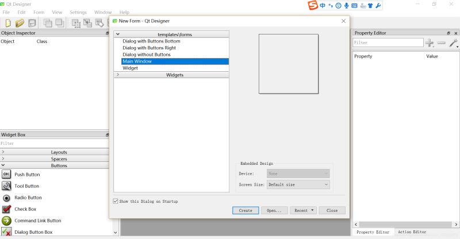Float the Property Editor panel
Viewport: 460px width, 239px height.
[448, 33]
